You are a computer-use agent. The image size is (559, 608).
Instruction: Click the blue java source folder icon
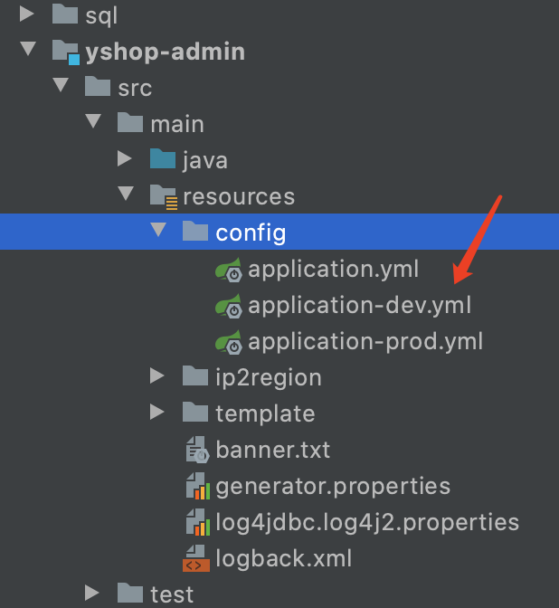tap(163, 158)
